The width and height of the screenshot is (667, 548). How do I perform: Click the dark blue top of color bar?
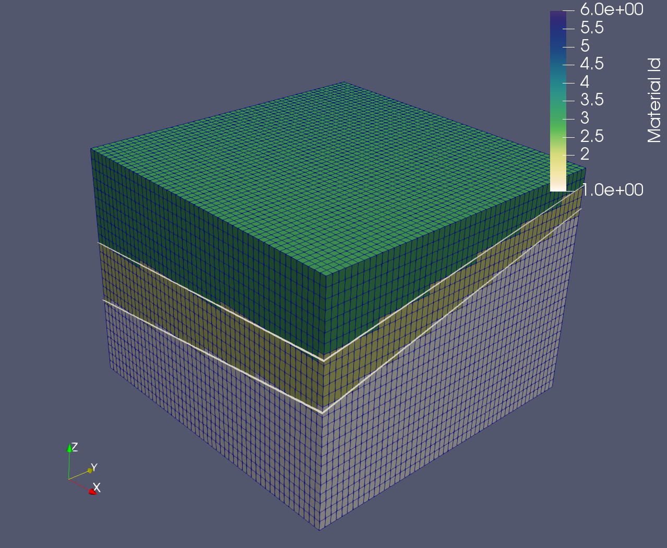click(x=558, y=21)
